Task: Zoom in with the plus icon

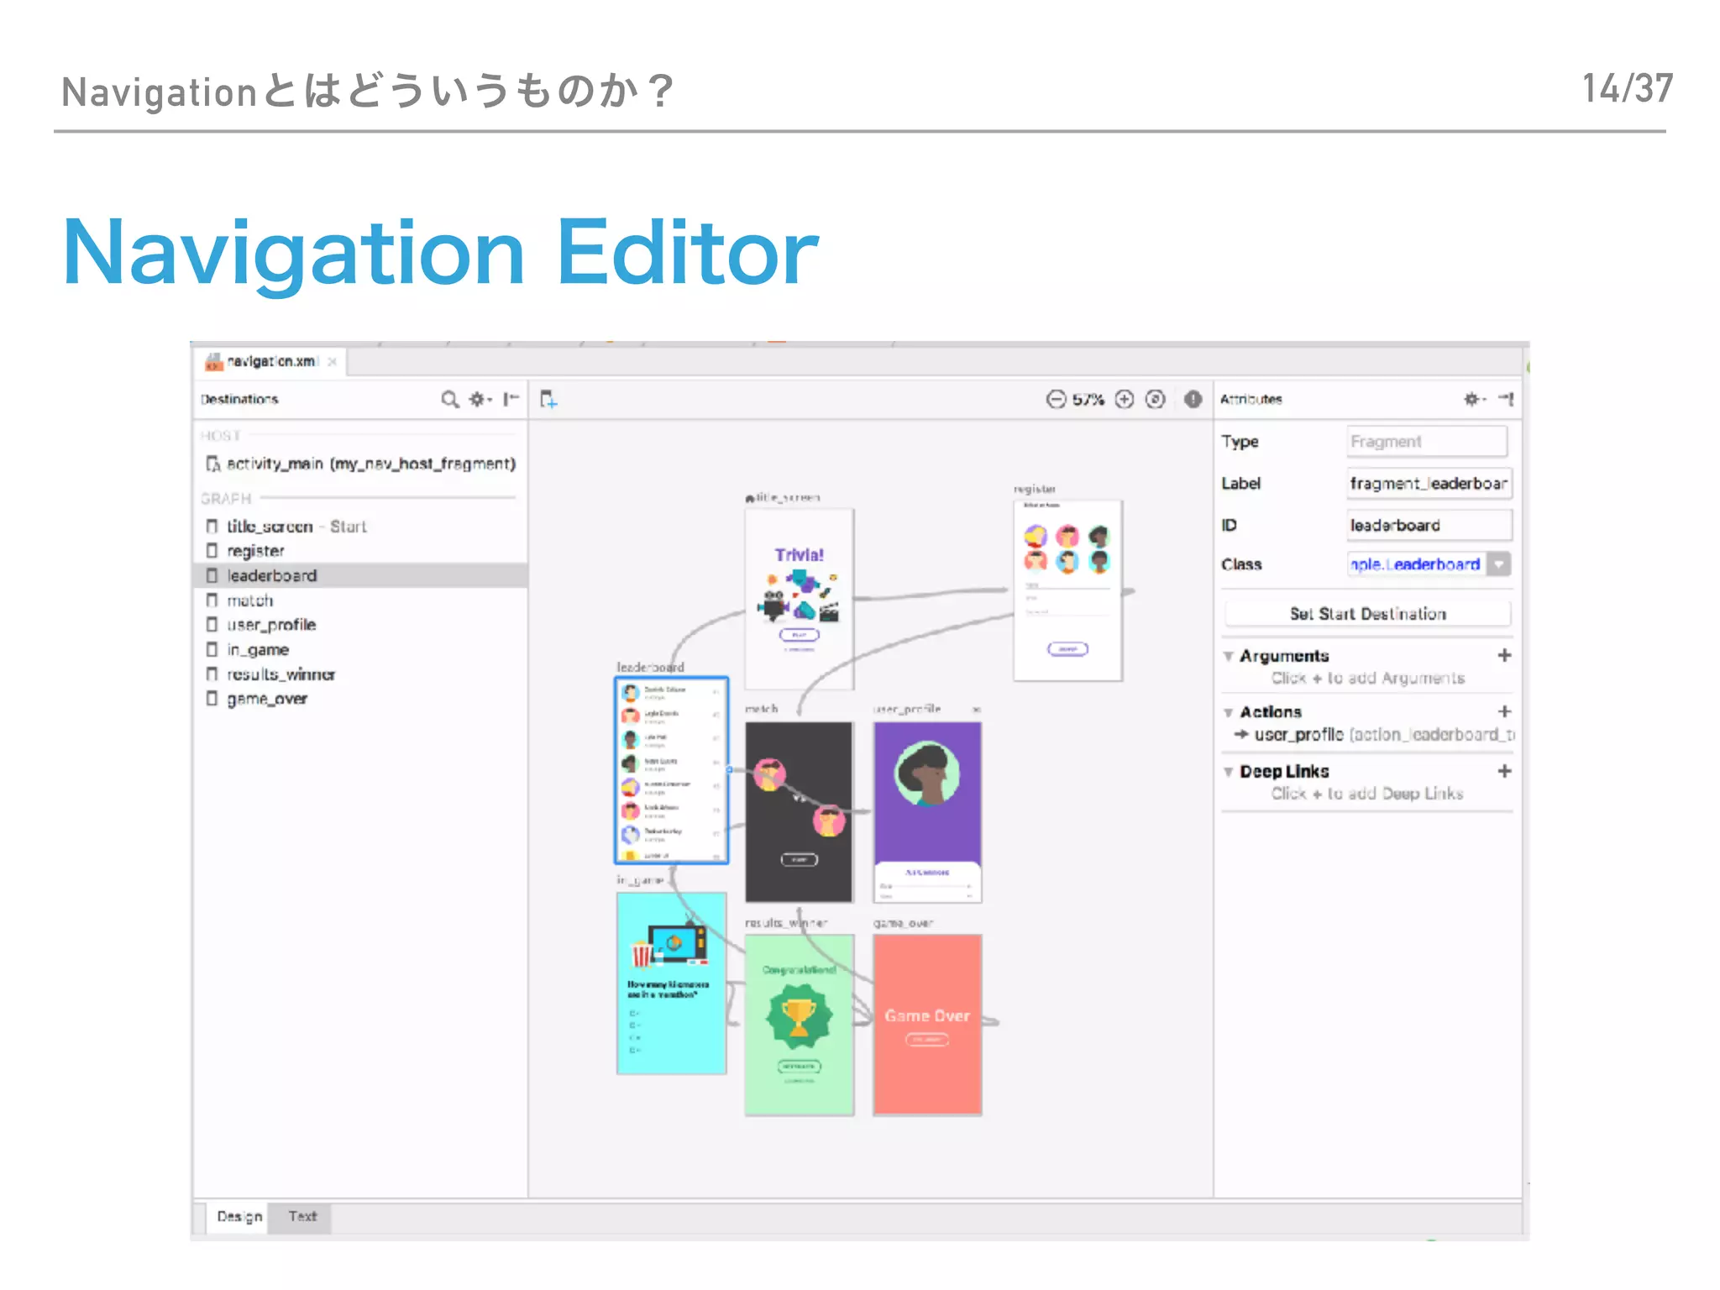Action: tap(1124, 399)
